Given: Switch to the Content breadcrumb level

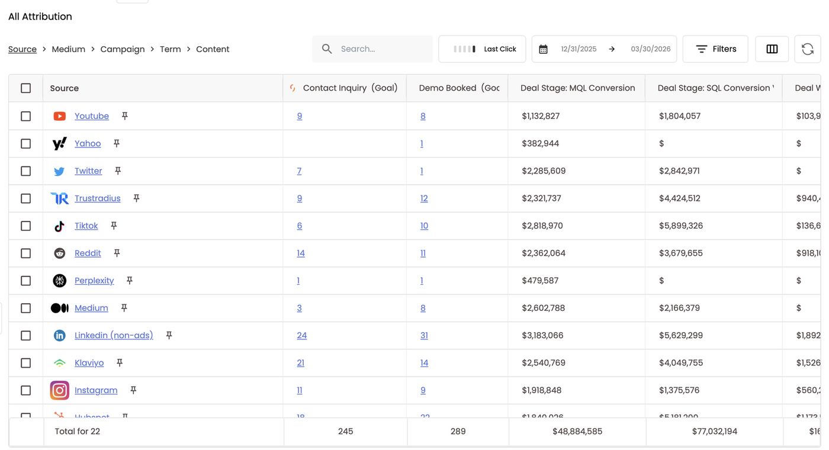Looking at the screenshot, I should coord(213,49).
